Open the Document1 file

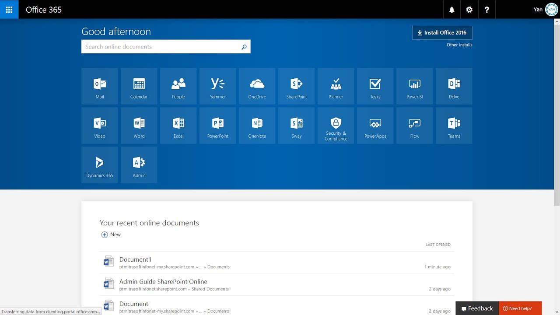[x=135, y=259]
